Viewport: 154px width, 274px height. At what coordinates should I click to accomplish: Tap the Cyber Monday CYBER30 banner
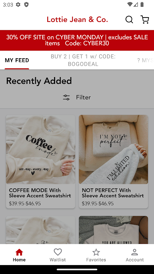pyautogui.click(x=77, y=40)
